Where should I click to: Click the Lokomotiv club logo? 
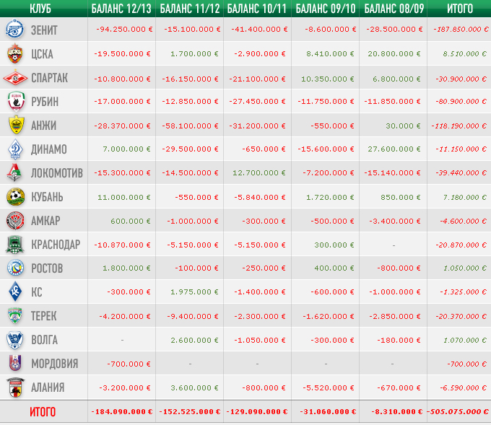[14, 172]
